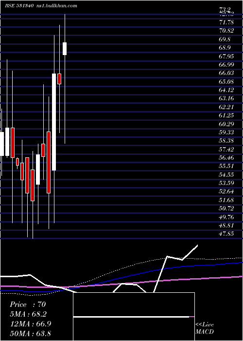
Task: Click the 65.08 price level label
Action: click(226, 81)
